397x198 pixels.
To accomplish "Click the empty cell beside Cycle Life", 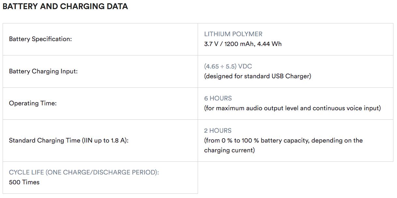I will point(295,178).
